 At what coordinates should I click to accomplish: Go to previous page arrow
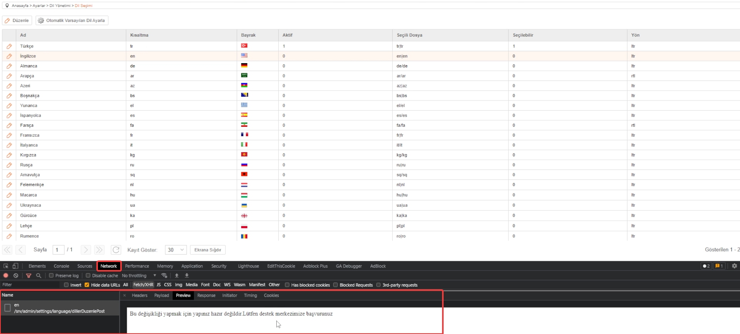click(x=21, y=250)
